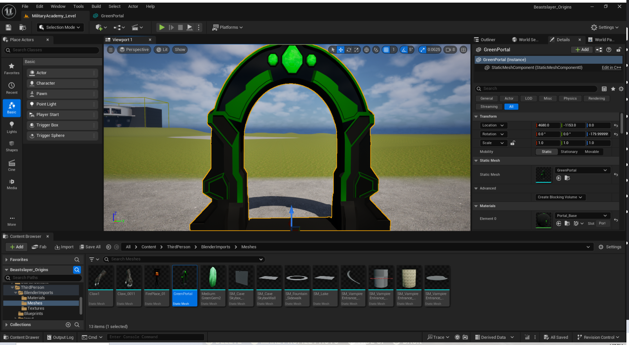The image size is (629, 345).
Task: Set Mobility to Movable
Action: (x=592, y=152)
